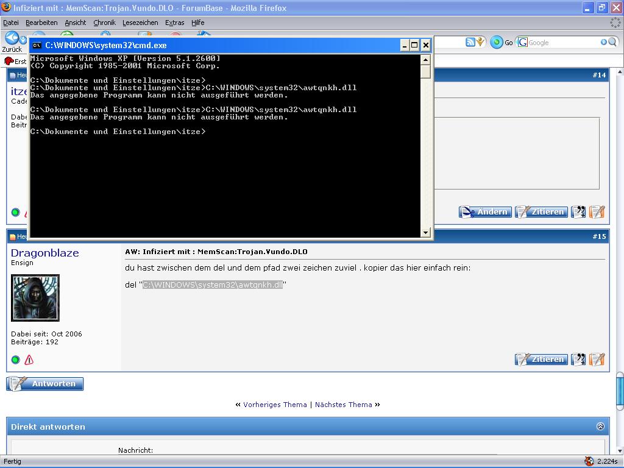Open the Hilfe menu
The image size is (624, 468).
coord(198,23)
